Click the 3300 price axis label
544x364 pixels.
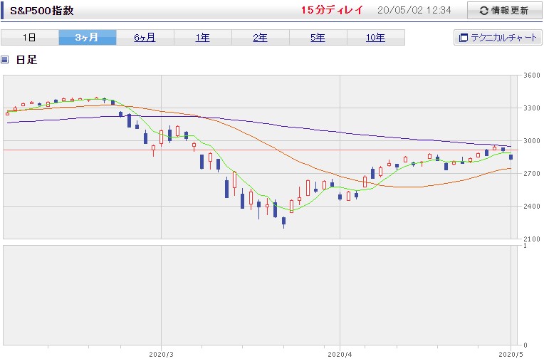click(532, 108)
